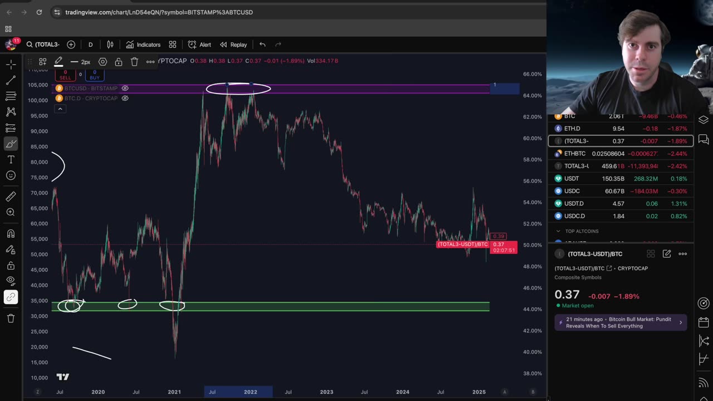Open (TOTAL3-USDT)/BTC external symbol link

pyautogui.click(x=609, y=268)
